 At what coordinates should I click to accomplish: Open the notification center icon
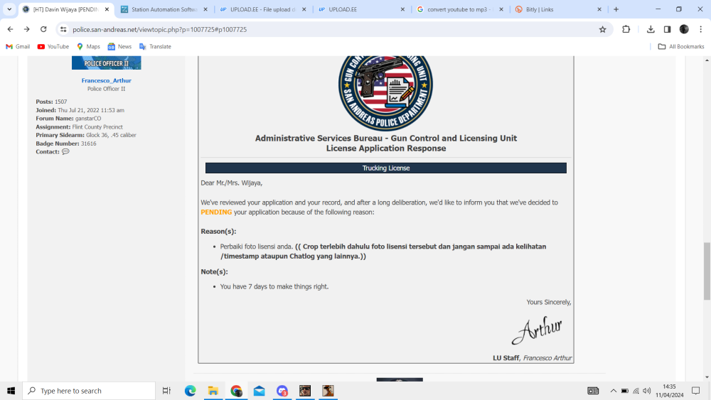tap(695, 391)
